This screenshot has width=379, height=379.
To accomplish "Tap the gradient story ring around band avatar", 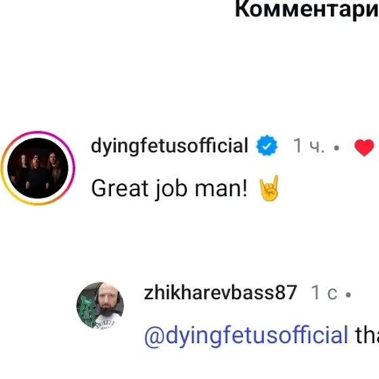I will (x=38, y=169).
